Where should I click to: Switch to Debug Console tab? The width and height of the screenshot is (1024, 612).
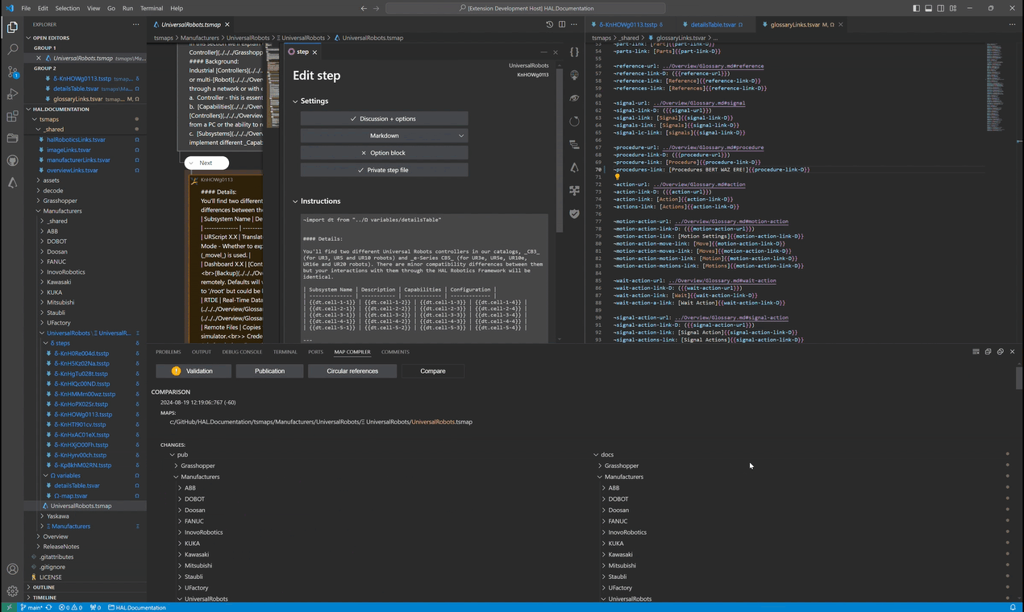[x=242, y=352]
